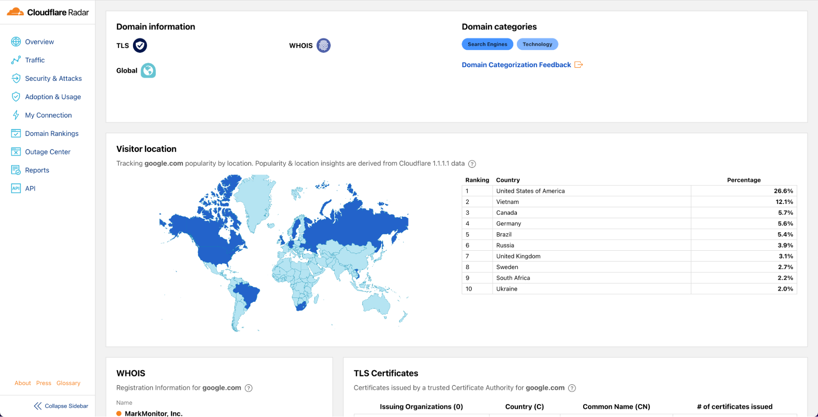Click the Security & Attacks shield icon
The width and height of the screenshot is (818, 417).
pos(16,79)
